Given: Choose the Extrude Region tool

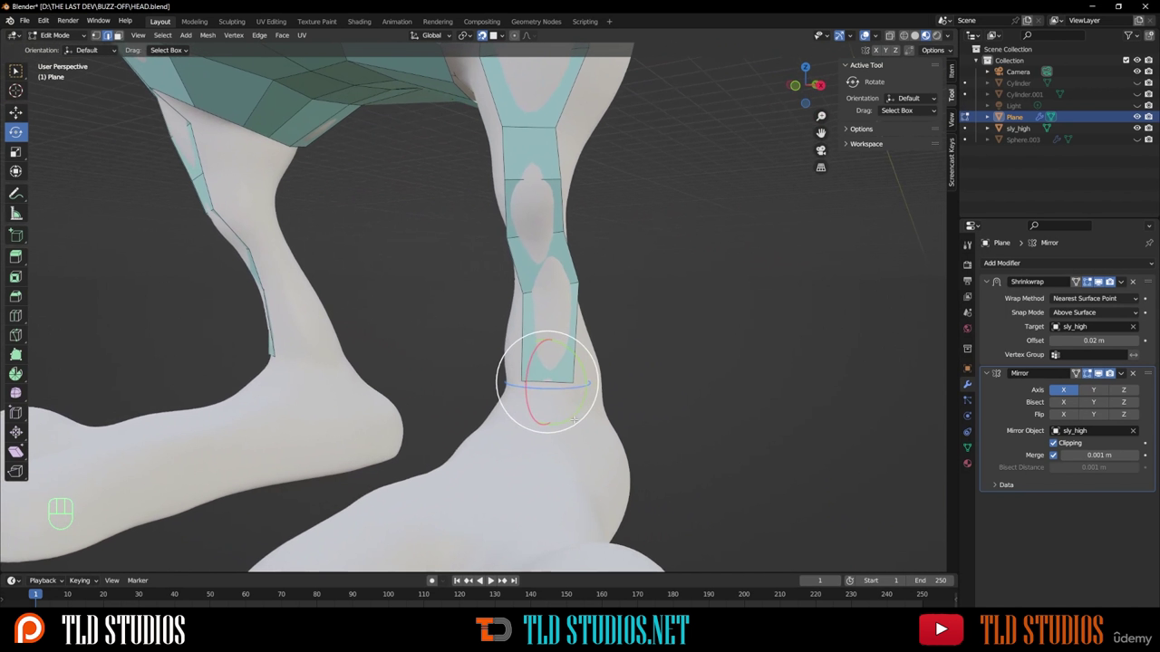Looking at the screenshot, I should click(x=15, y=257).
